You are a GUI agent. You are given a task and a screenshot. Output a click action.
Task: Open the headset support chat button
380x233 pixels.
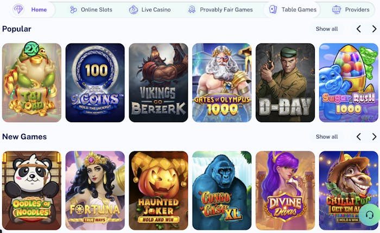[369, 215]
